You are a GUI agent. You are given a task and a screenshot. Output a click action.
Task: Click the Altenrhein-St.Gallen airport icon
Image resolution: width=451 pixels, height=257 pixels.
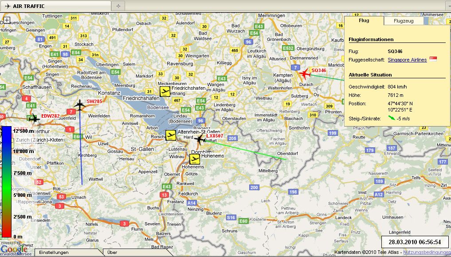coord(171,135)
